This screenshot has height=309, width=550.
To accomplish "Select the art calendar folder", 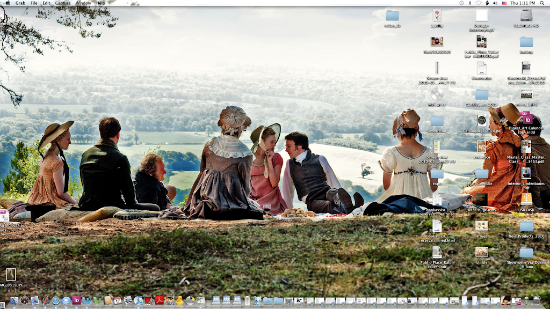I will coord(482,174).
